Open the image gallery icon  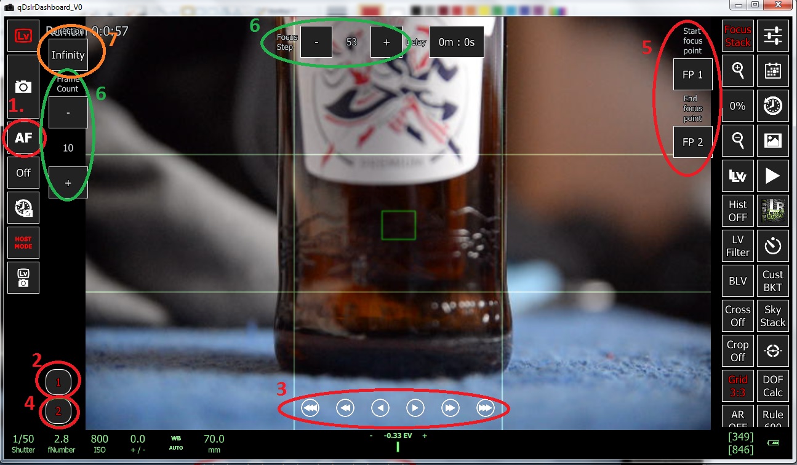click(x=773, y=141)
